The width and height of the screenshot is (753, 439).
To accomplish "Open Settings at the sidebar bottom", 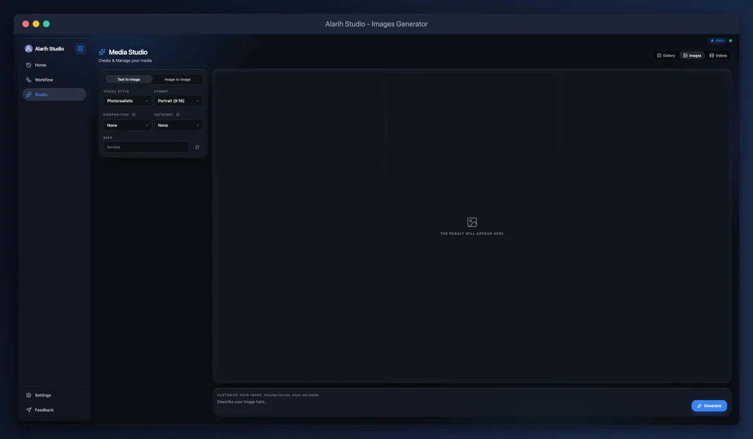I will pyautogui.click(x=54, y=395).
